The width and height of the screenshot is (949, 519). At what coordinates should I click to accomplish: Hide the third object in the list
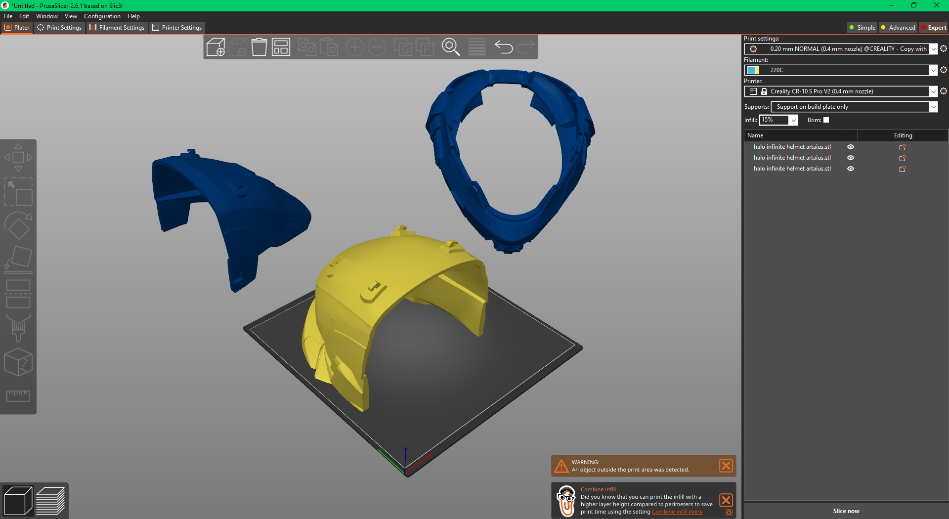850,169
